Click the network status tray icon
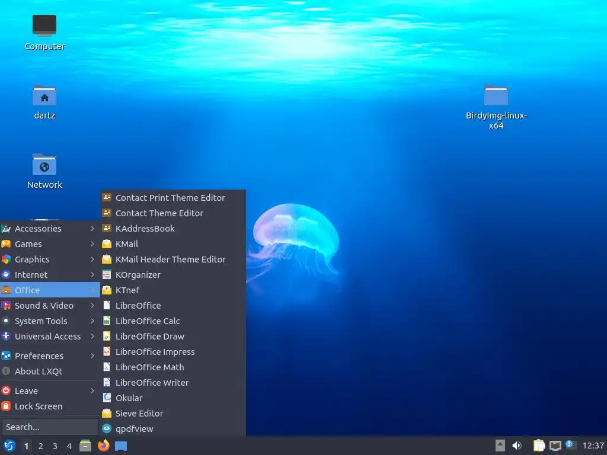The height and width of the screenshot is (455, 607). 555,446
